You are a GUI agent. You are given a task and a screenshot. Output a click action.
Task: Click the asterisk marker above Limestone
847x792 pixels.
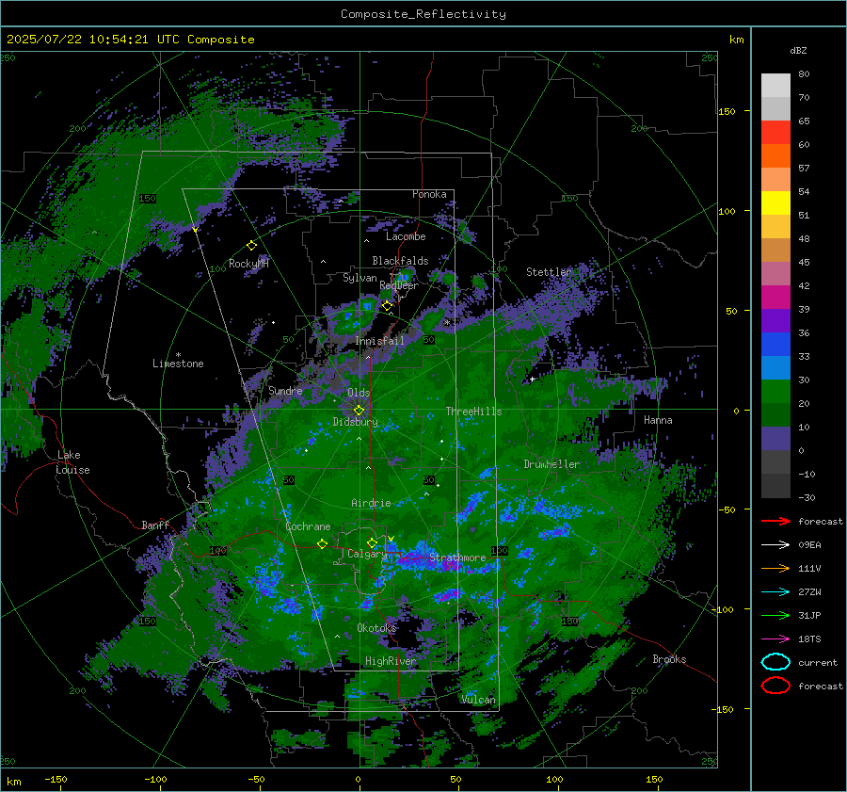point(178,355)
